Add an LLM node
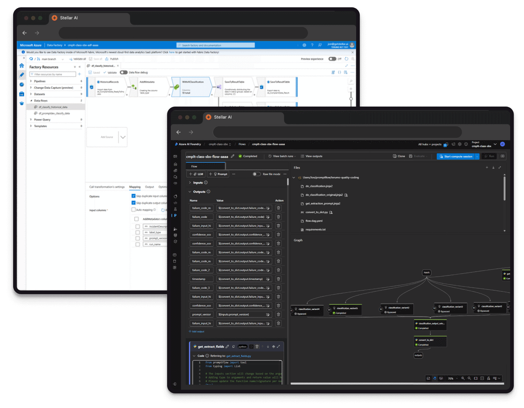524x408 pixels. (x=196, y=174)
